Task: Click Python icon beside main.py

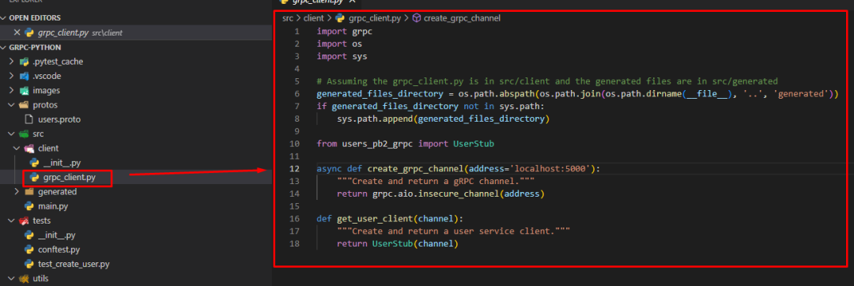Action: [x=29, y=206]
